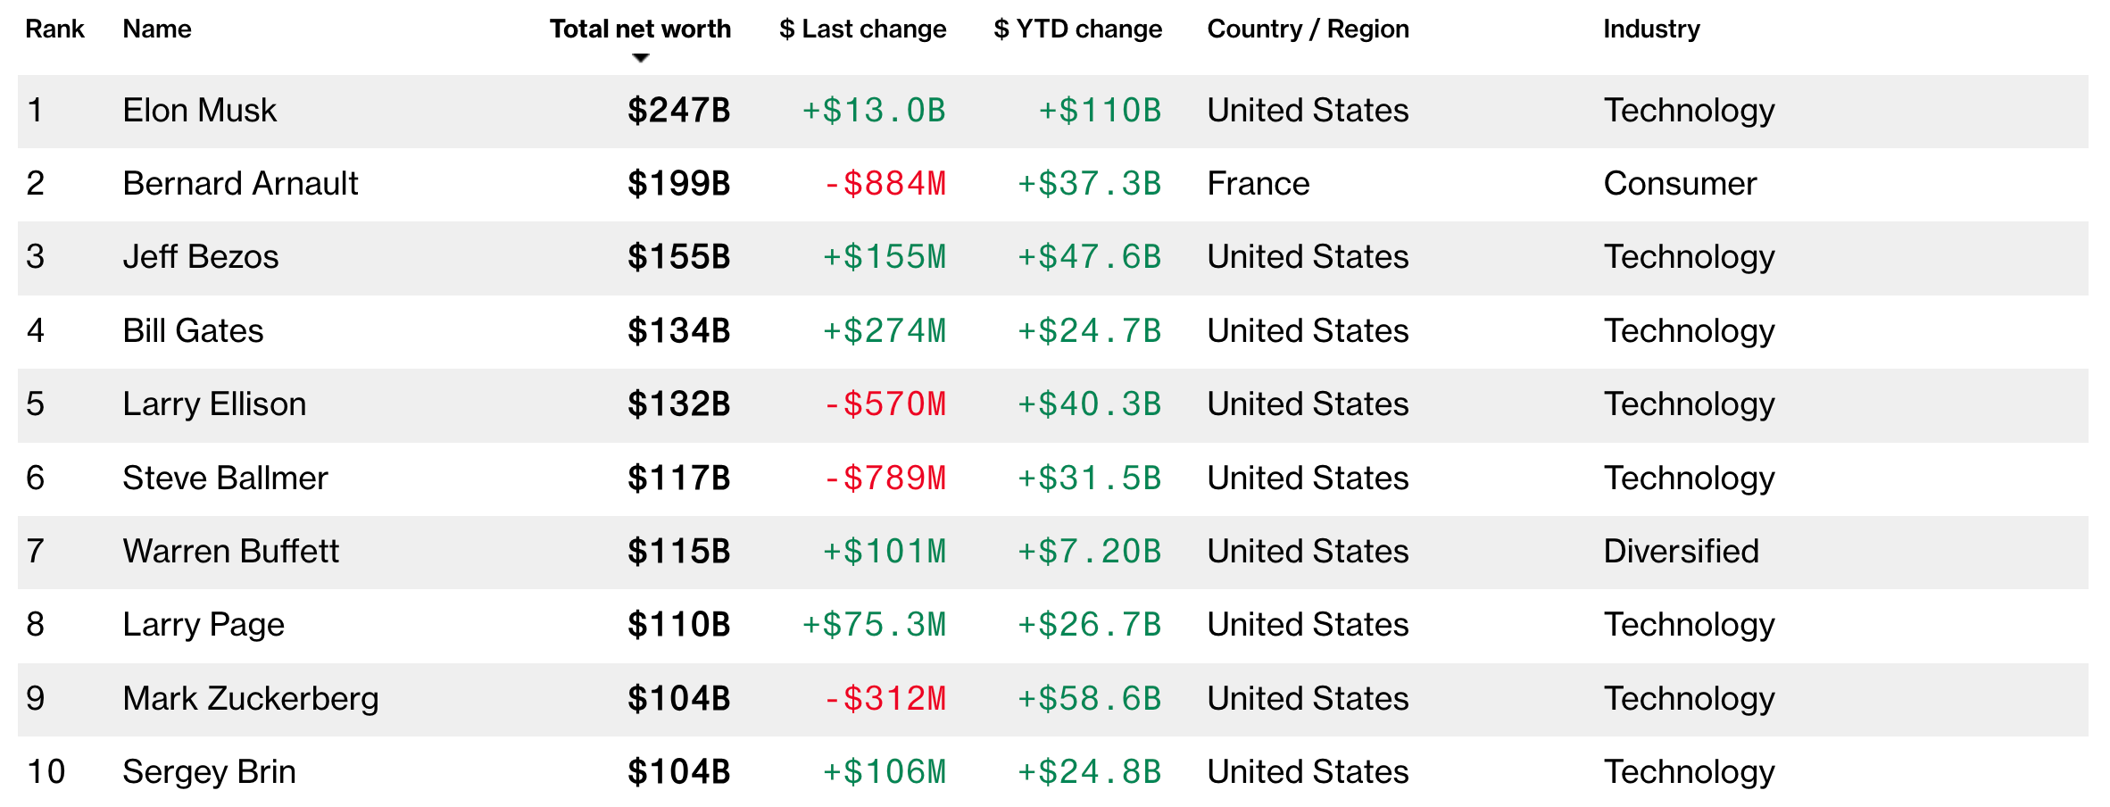Select Mark Zuckerberg's name entry
Viewport: 2110px width, 807px height.
(x=251, y=698)
